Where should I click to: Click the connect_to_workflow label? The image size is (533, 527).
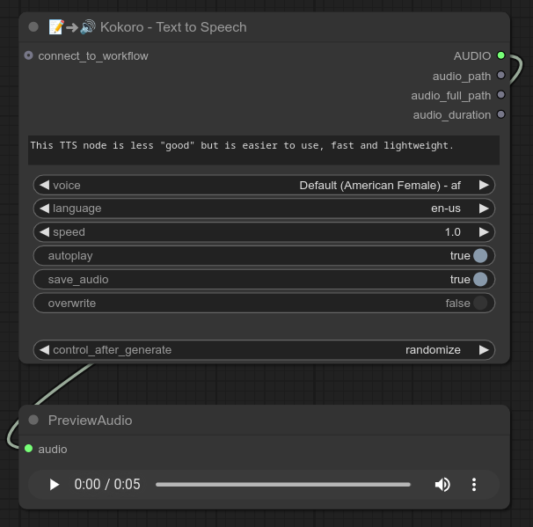(x=93, y=56)
